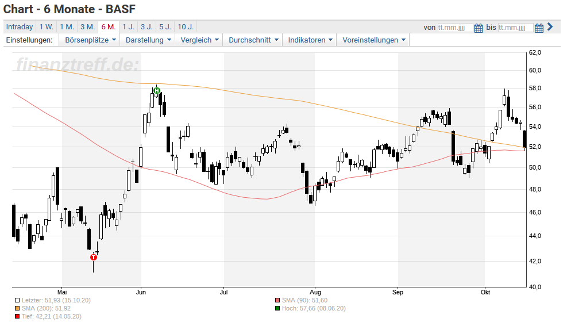This screenshot has height=326, width=567.
Task: Open the Darstellung dropdown
Action: coord(148,40)
